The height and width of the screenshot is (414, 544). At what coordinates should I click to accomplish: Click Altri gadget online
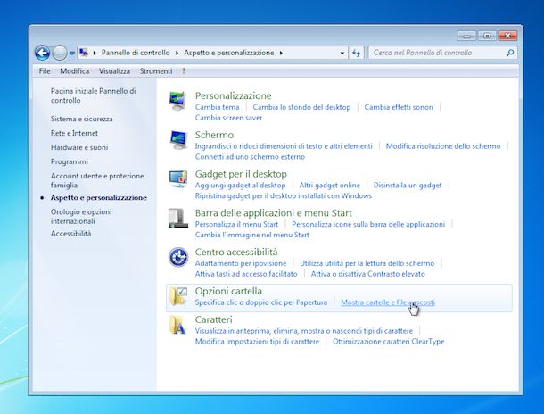[x=330, y=186]
